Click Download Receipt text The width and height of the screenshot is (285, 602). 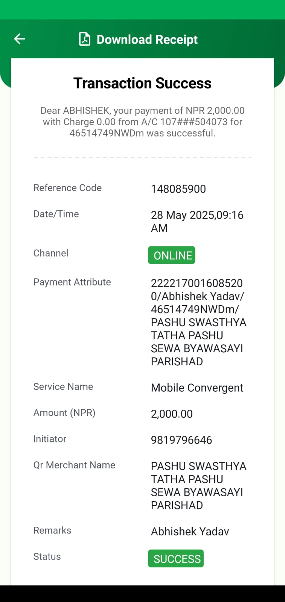[147, 40]
